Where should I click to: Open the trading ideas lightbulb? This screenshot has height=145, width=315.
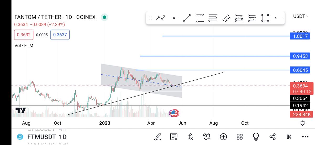256,137
